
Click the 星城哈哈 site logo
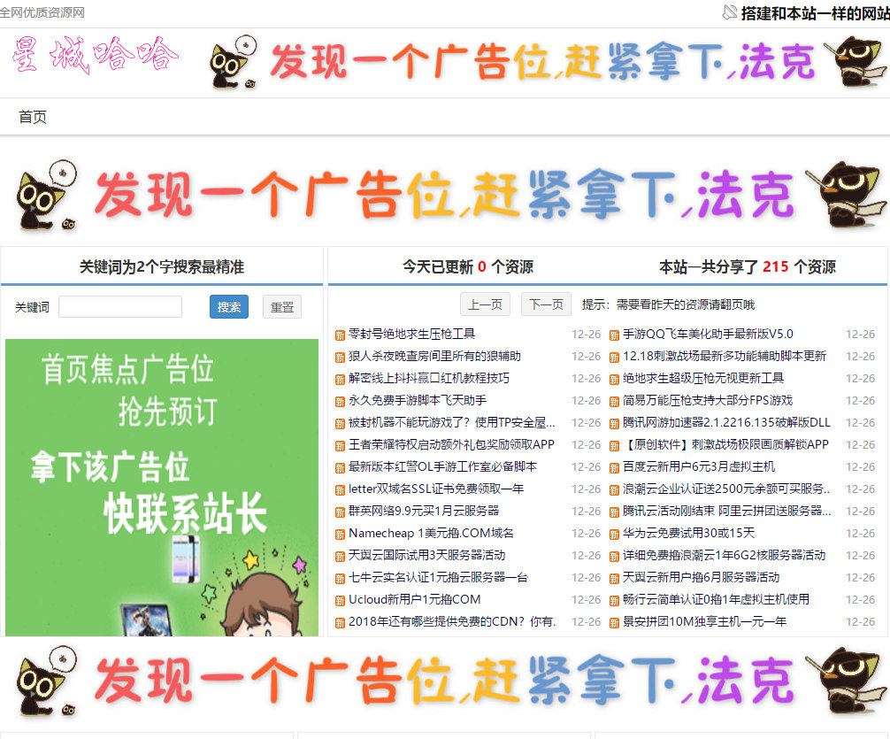click(95, 56)
